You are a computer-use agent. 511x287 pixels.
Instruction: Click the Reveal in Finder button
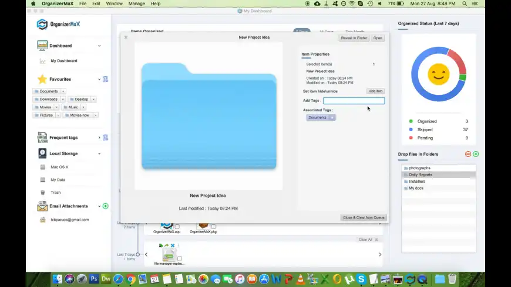tap(354, 38)
